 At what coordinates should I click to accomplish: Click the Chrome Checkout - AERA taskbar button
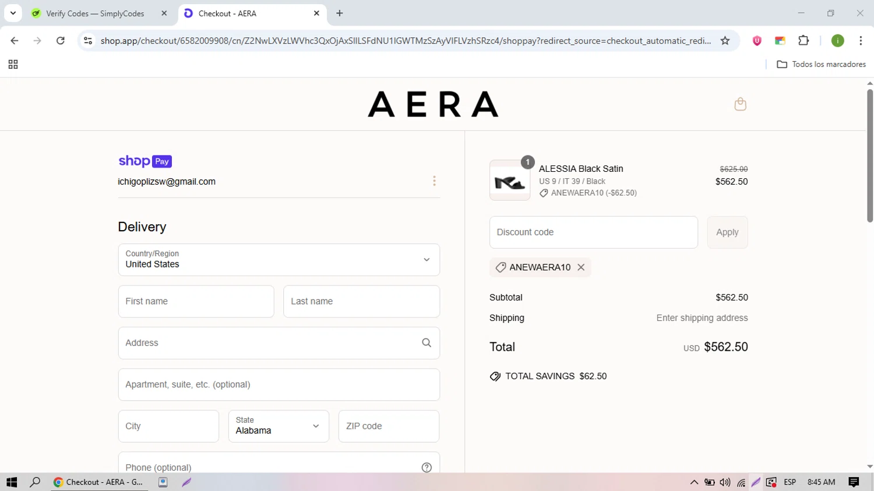point(99,482)
